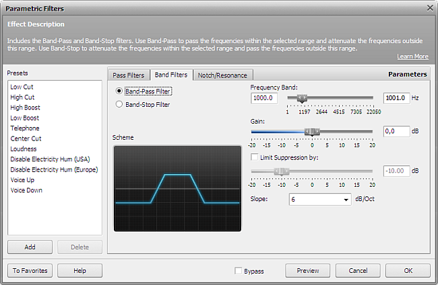The height and width of the screenshot is (285, 438).
Task: Open Help for this effect
Action: tap(80, 271)
